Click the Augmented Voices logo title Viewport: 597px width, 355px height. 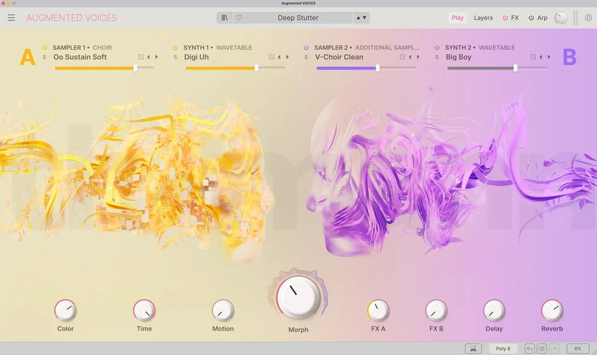(71, 18)
